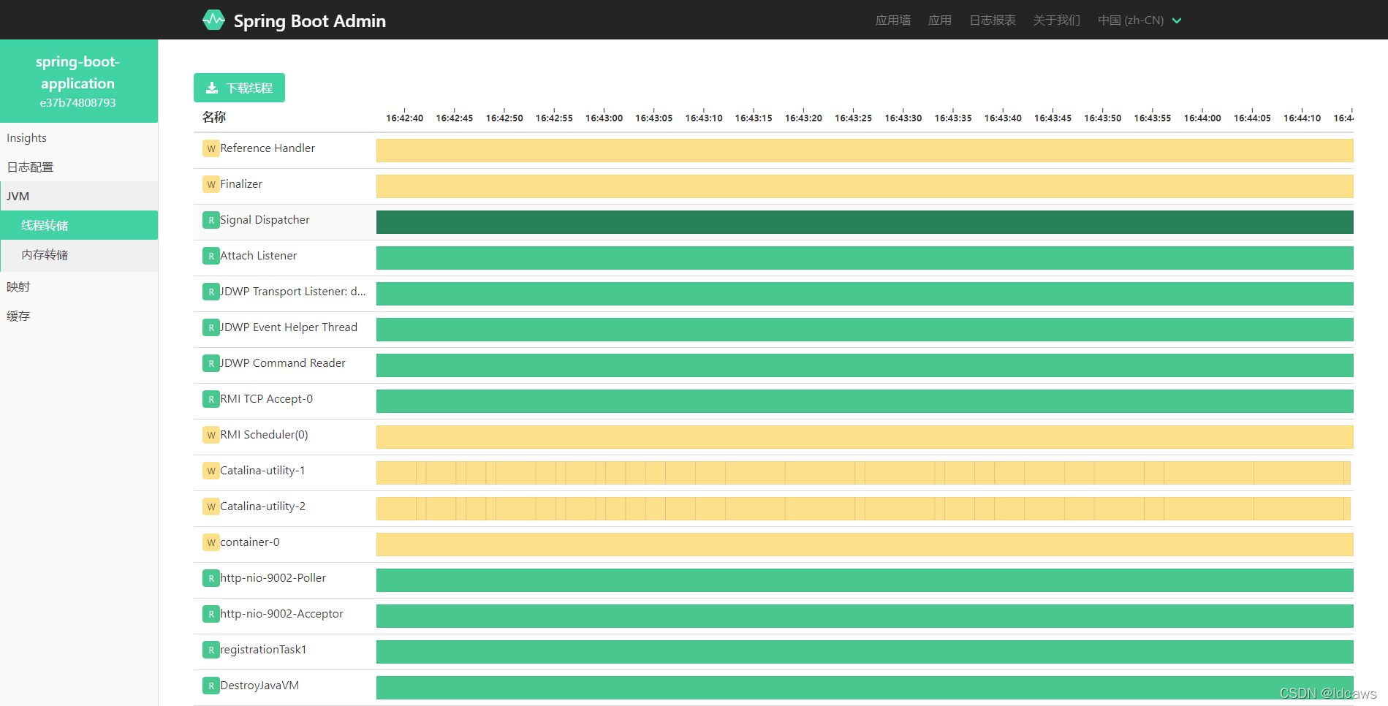Viewport: 1388px width, 706px height.
Task: Click the Attach Listener thread name
Action: (x=259, y=256)
